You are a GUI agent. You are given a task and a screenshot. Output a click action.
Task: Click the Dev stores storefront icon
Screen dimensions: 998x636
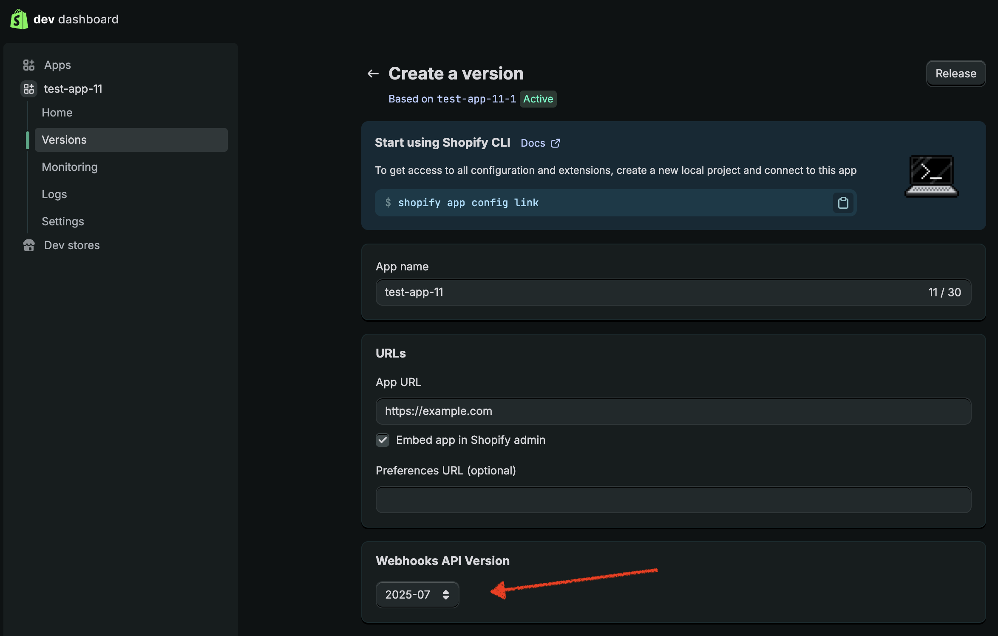tap(28, 245)
